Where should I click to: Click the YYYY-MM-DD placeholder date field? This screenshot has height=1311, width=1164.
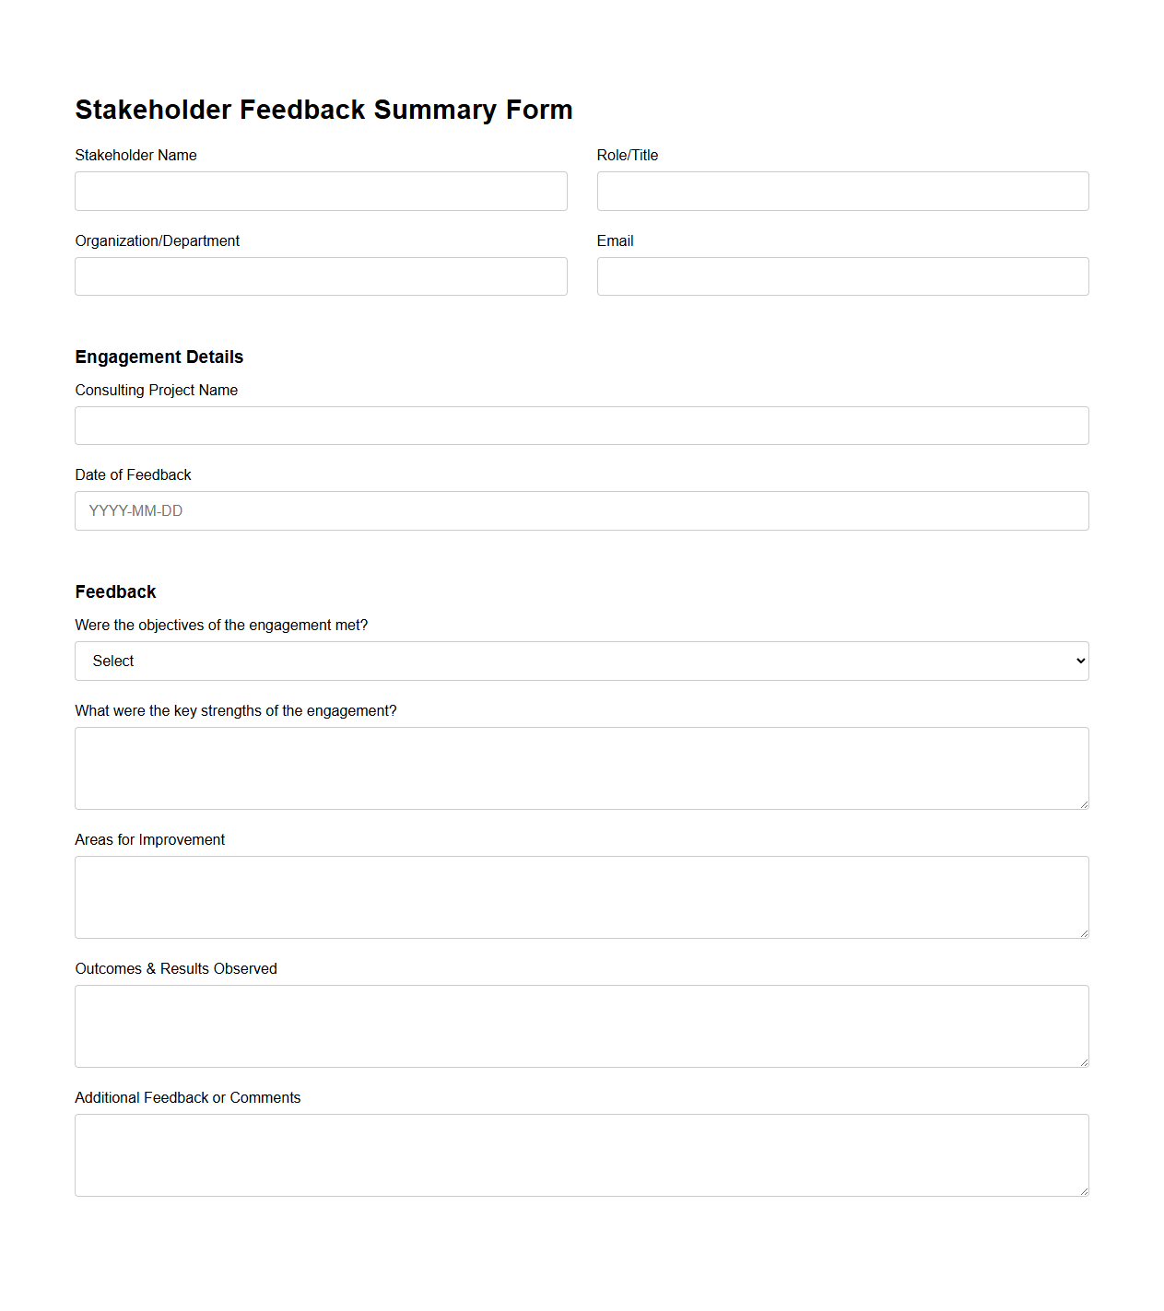(582, 510)
